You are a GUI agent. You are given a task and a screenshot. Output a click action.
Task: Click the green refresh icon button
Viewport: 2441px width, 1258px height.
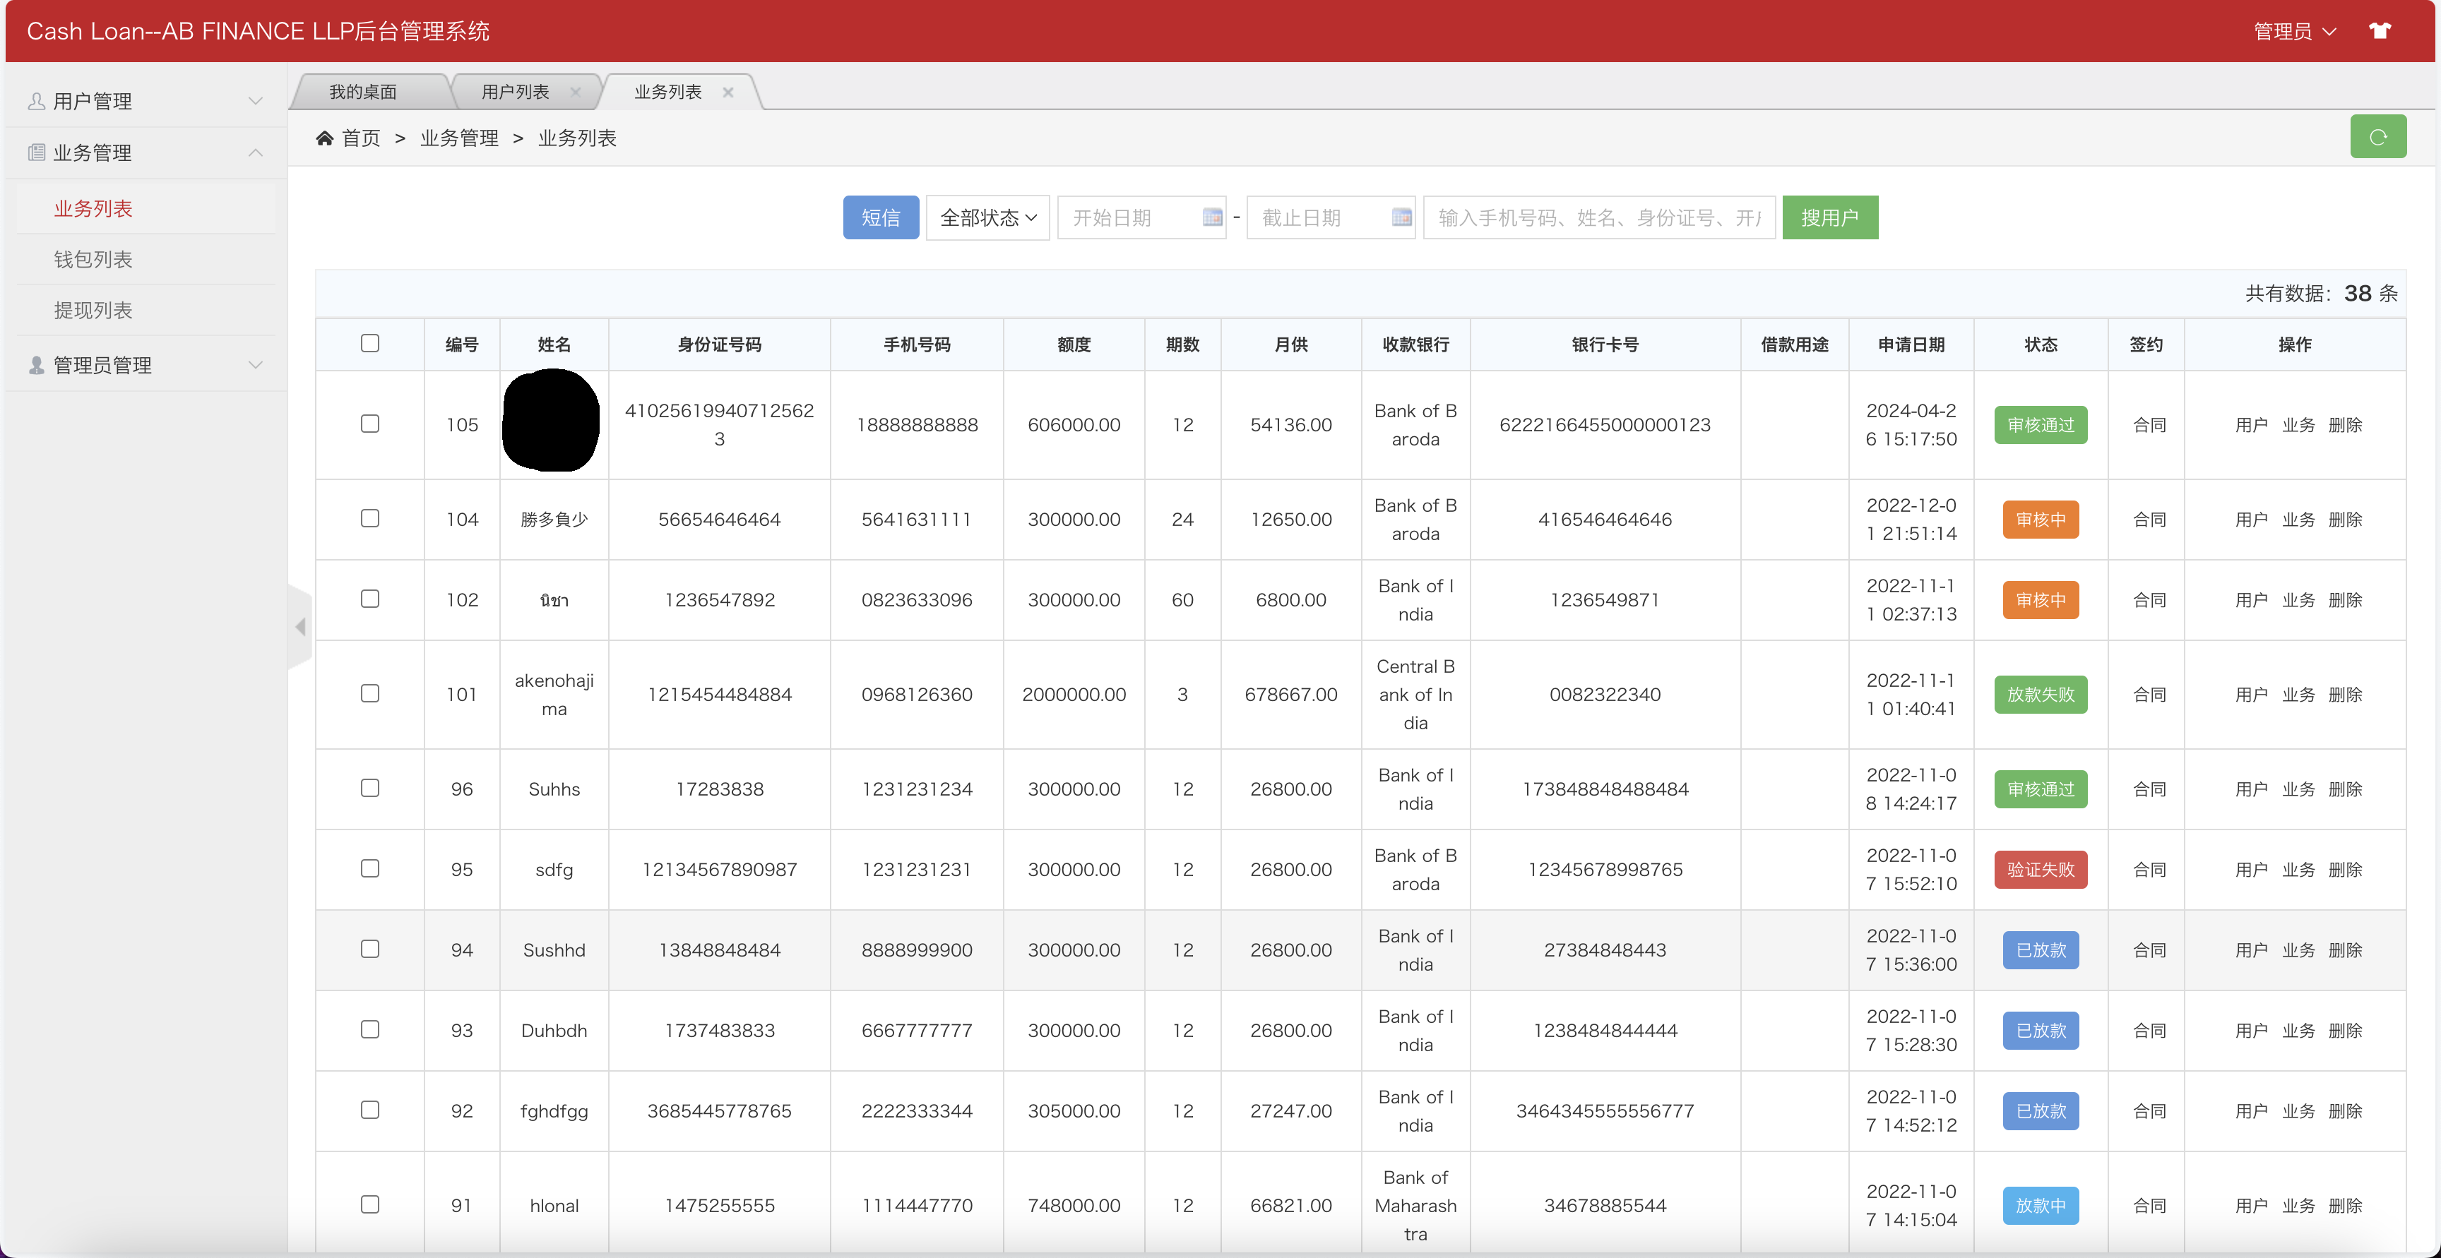pos(2377,138)
